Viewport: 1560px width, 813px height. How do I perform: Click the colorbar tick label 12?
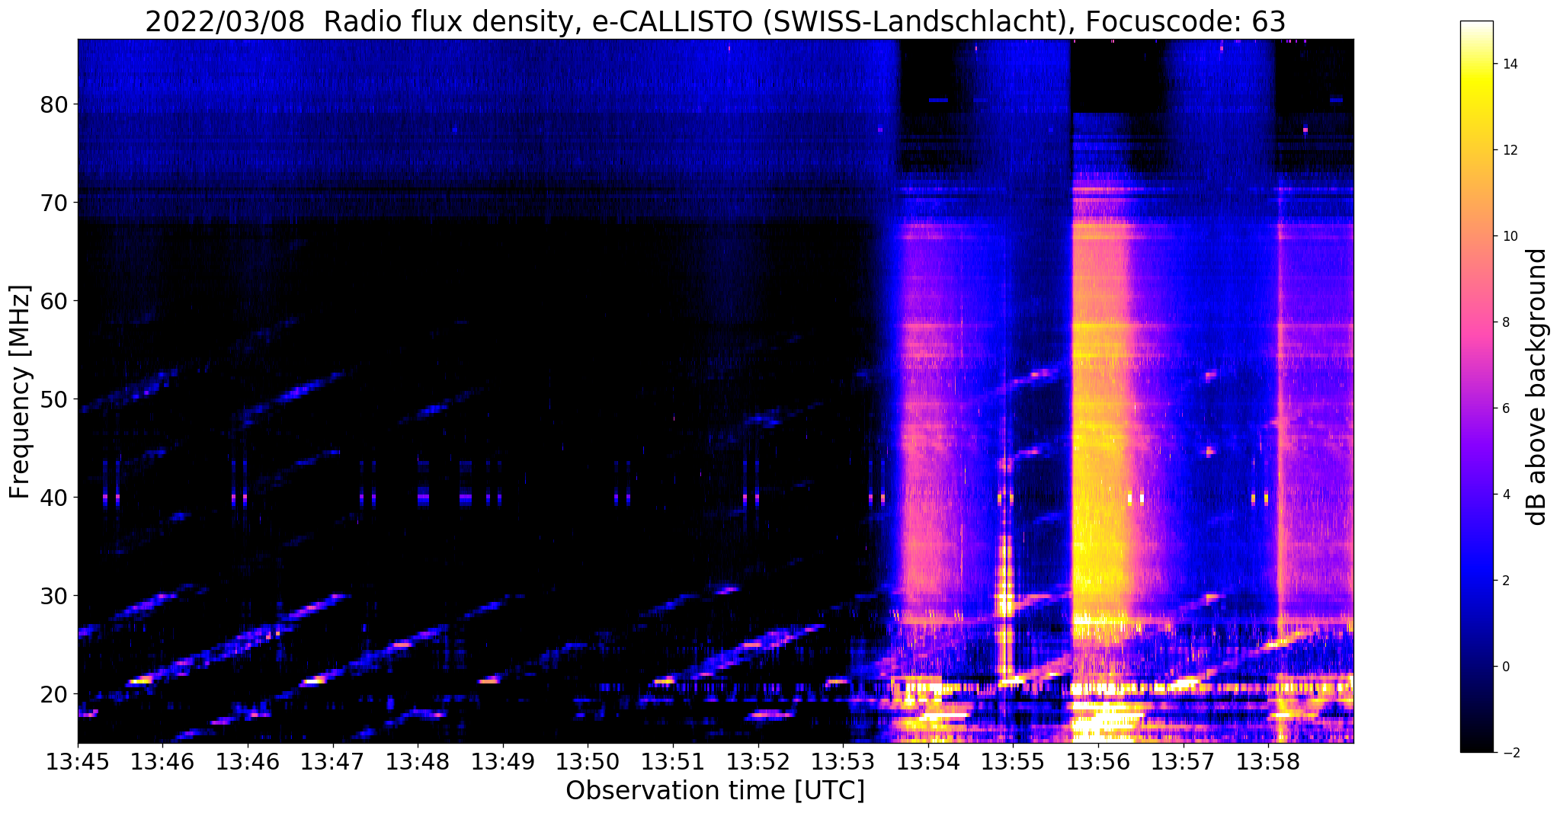click(1509, 150)
